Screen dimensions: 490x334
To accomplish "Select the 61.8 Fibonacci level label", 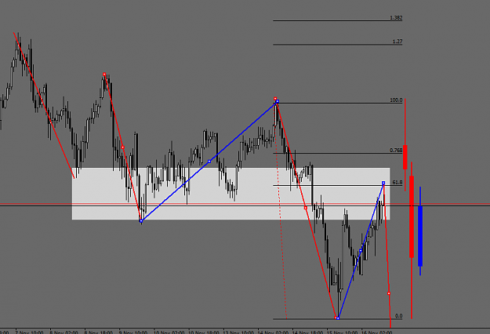I will coord(397,182).
